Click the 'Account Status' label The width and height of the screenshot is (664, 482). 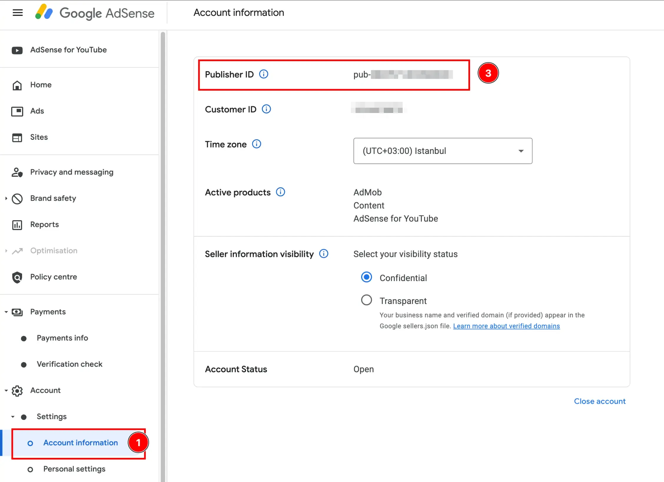236,369
